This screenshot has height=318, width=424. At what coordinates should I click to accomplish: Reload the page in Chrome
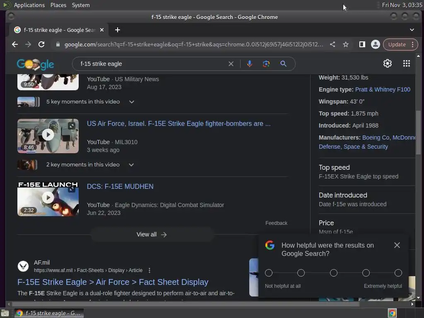41,44
